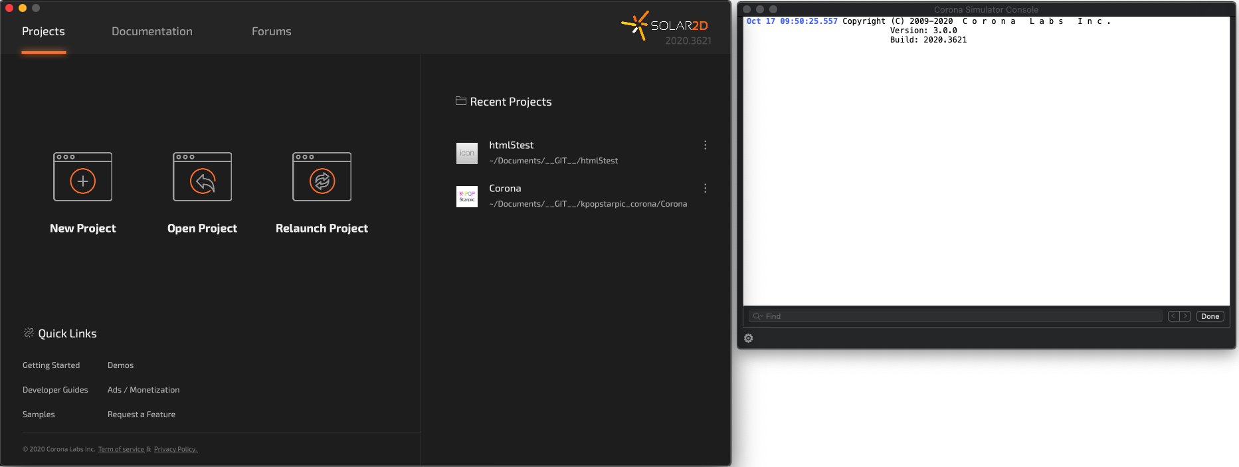1239x467 pixels.
Task: Open the Corona project icon thumbnail
Action: 467,196
